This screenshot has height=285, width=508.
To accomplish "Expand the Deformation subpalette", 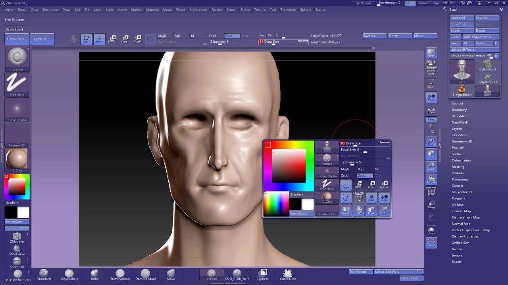I will tap(461, 160).
